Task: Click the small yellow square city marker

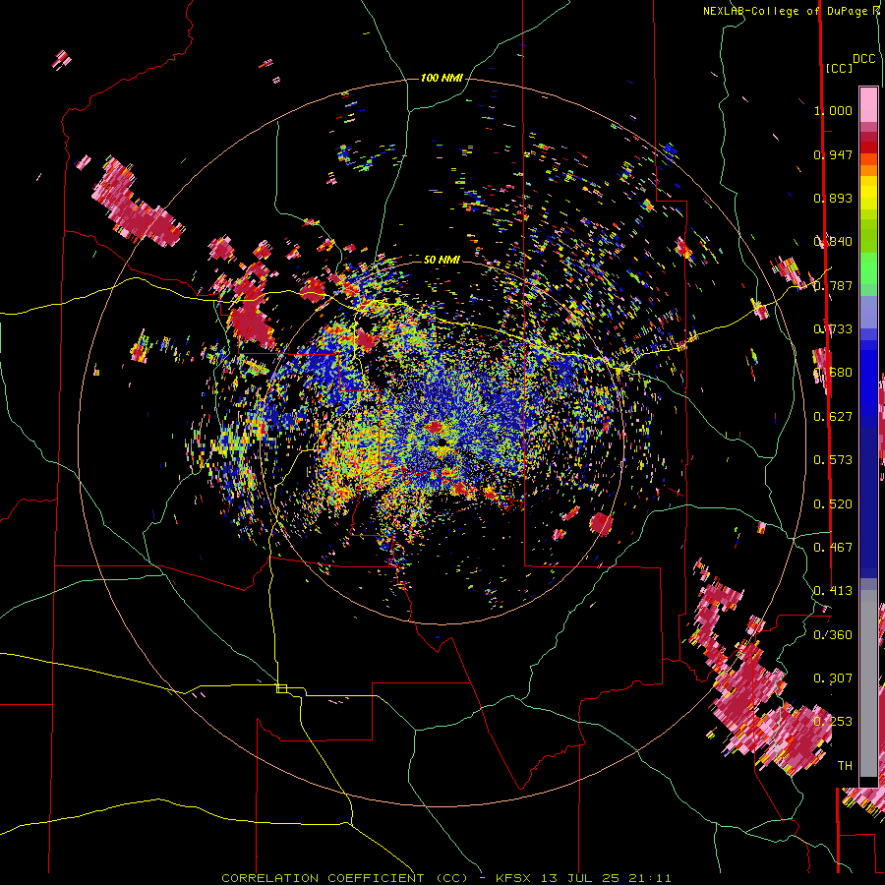Action: coord(281,688)
